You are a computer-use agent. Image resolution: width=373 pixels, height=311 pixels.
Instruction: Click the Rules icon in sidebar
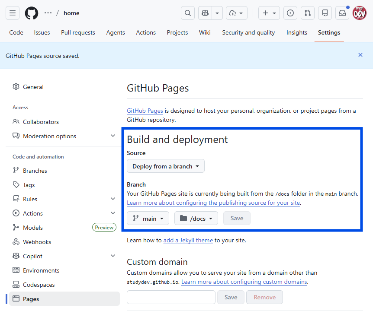point(16,199)
